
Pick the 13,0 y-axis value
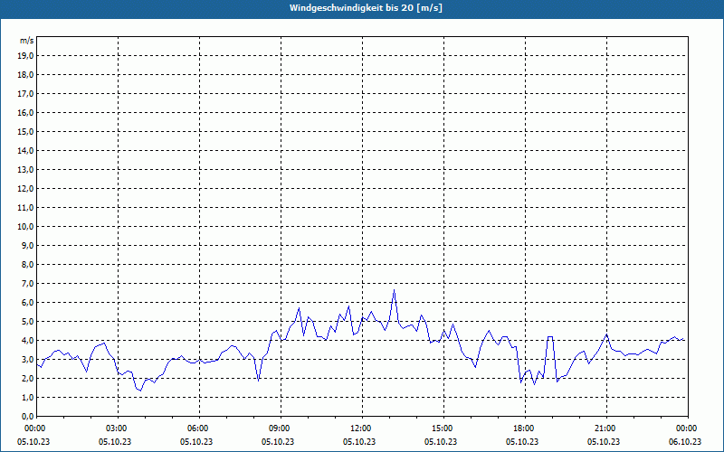25,169
